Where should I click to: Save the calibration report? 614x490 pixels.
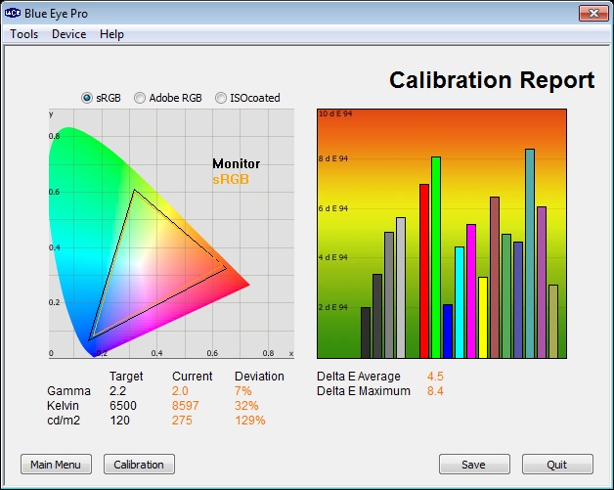point(474,465)
